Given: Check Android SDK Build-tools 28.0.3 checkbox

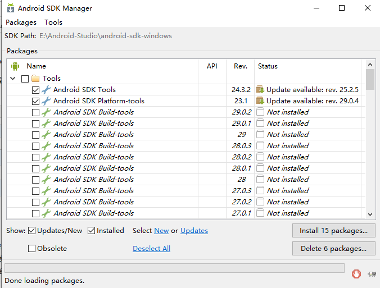Looking at the screenshot, I should (x=35, y=146).
